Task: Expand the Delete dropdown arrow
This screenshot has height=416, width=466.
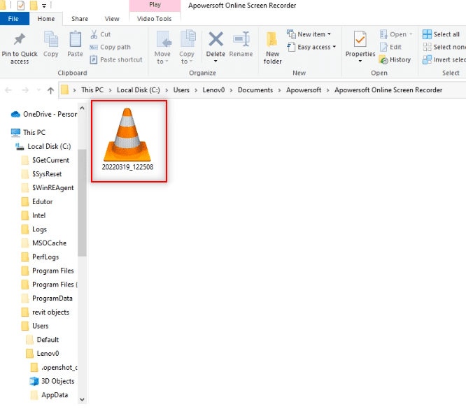Action: pyautogui.click(x=216, y=62)
